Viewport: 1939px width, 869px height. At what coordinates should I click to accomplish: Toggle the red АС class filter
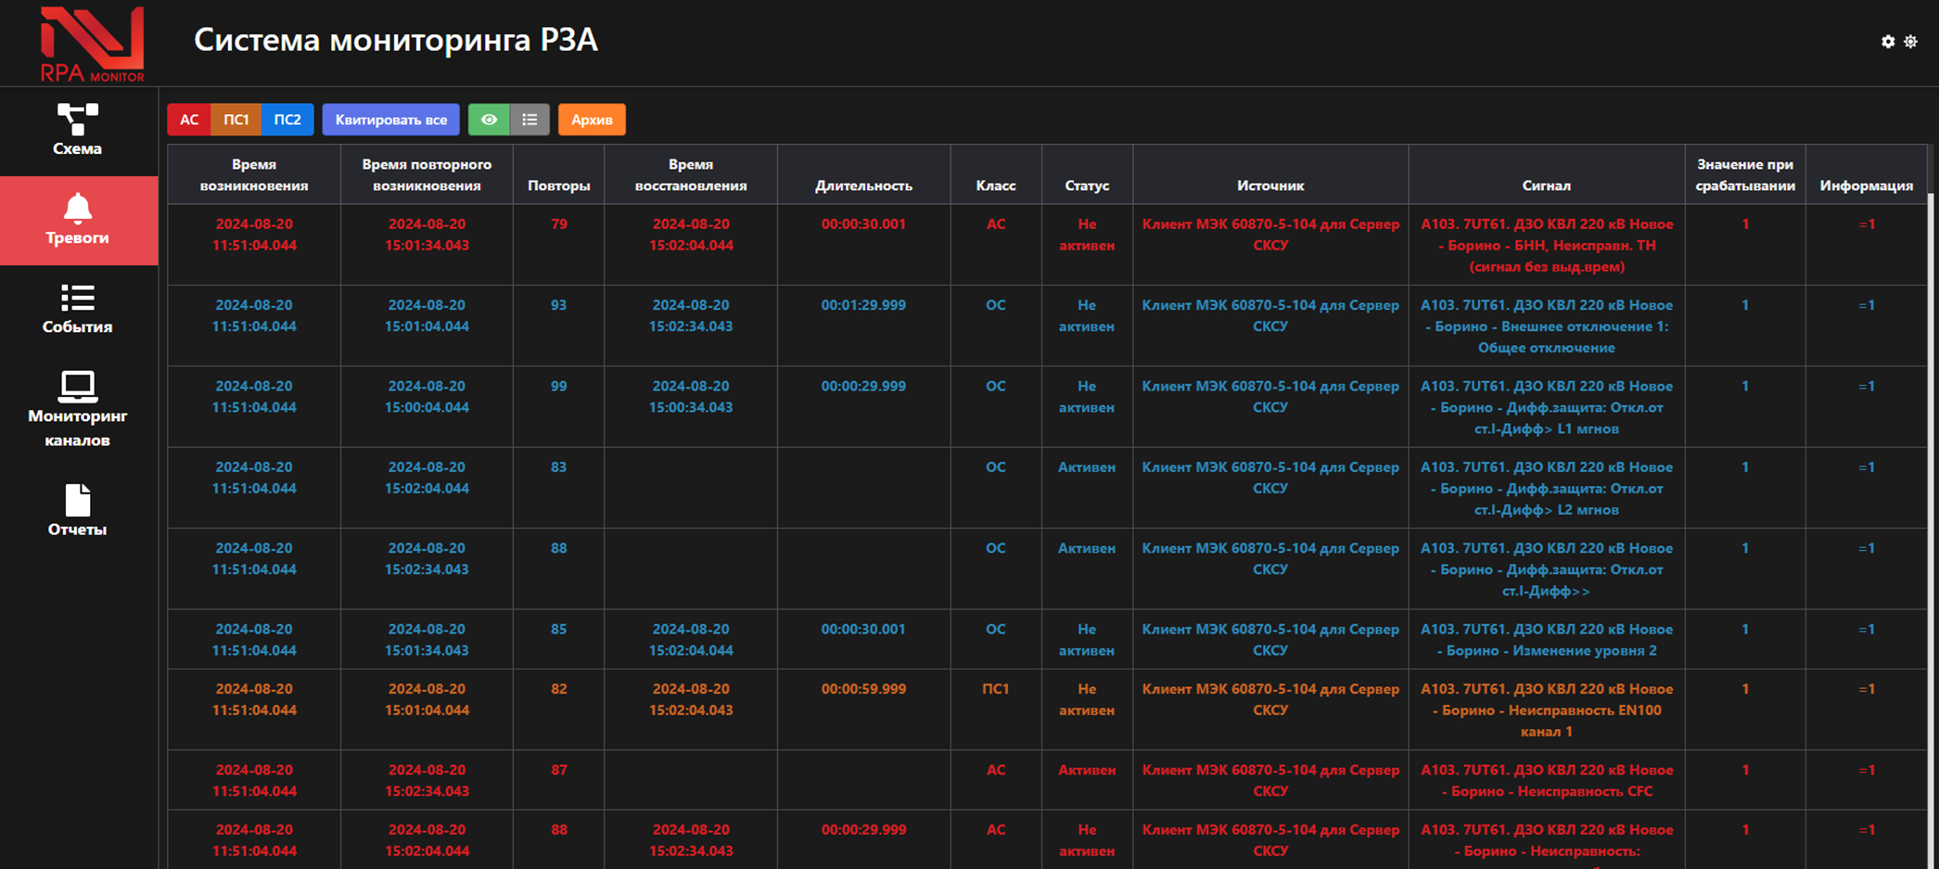189,120
